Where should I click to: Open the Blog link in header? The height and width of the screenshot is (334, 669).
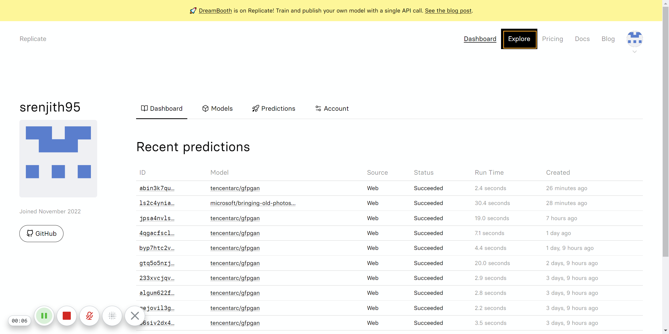pyautogui.click(x=608, y=39)
